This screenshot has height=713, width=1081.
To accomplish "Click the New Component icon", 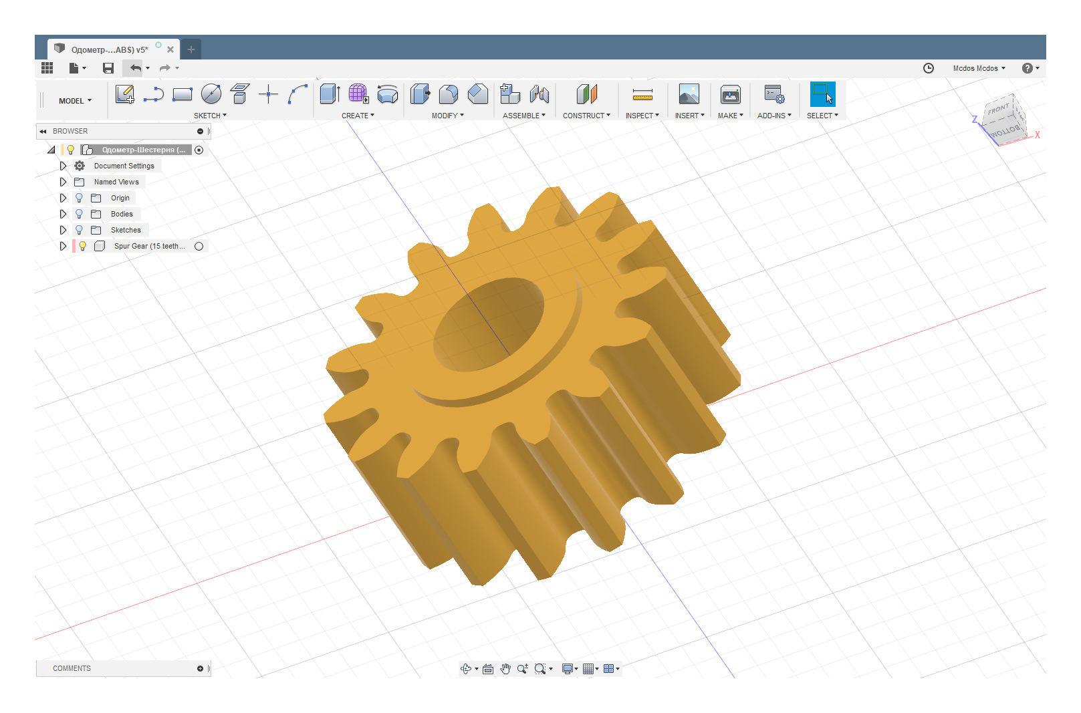I will (x=510, y=94).
